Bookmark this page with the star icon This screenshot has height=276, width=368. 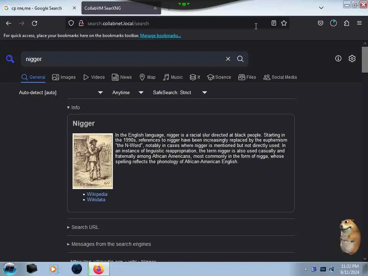point(284,23)
